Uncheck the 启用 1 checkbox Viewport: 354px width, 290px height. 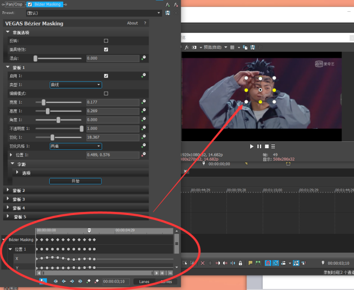pyautogui.click(x=106, y=76)
